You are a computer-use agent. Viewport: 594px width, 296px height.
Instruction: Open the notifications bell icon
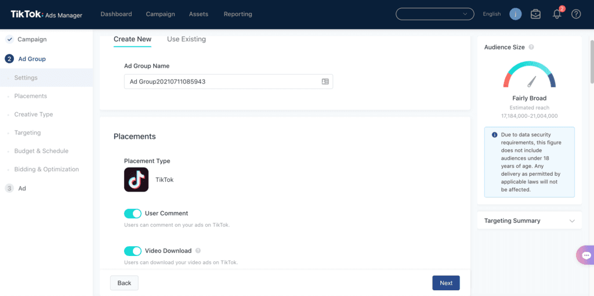click(x=557, y=15)
